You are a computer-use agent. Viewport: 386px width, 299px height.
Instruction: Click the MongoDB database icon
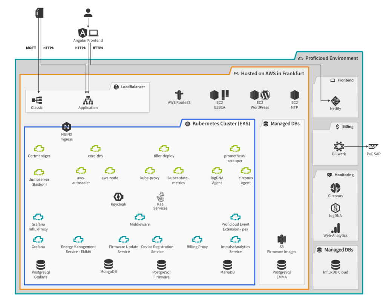[109, 264]
